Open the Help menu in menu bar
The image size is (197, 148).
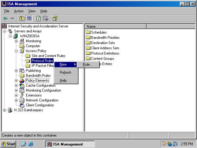[44, 11]
